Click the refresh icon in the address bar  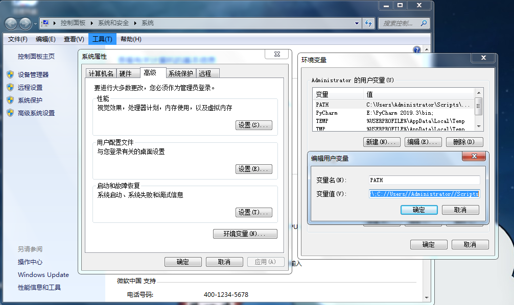coord(368,23)
